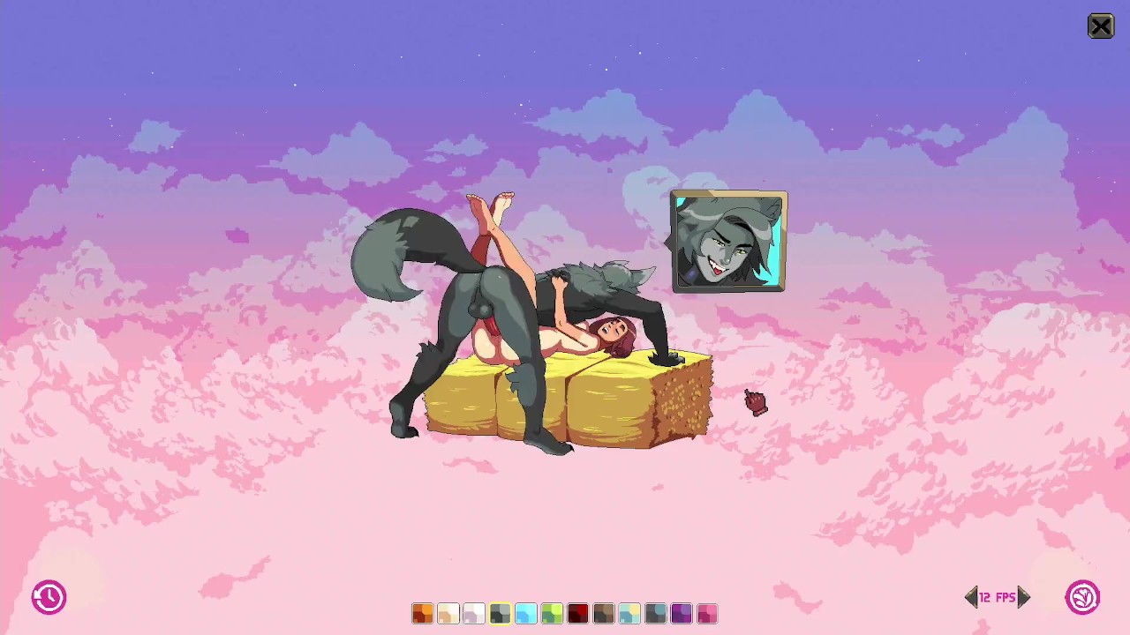The height and width of the screenshot is (635, 1130).
Task: Select the white lavender palette swatch
Action: click(474, 613)
